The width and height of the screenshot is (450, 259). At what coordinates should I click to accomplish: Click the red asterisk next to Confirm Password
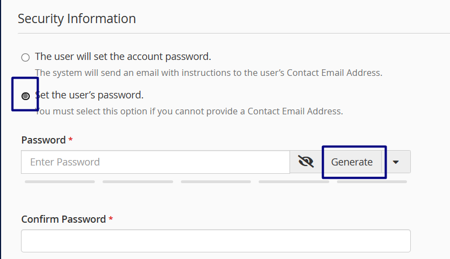(x=111, y=219)
